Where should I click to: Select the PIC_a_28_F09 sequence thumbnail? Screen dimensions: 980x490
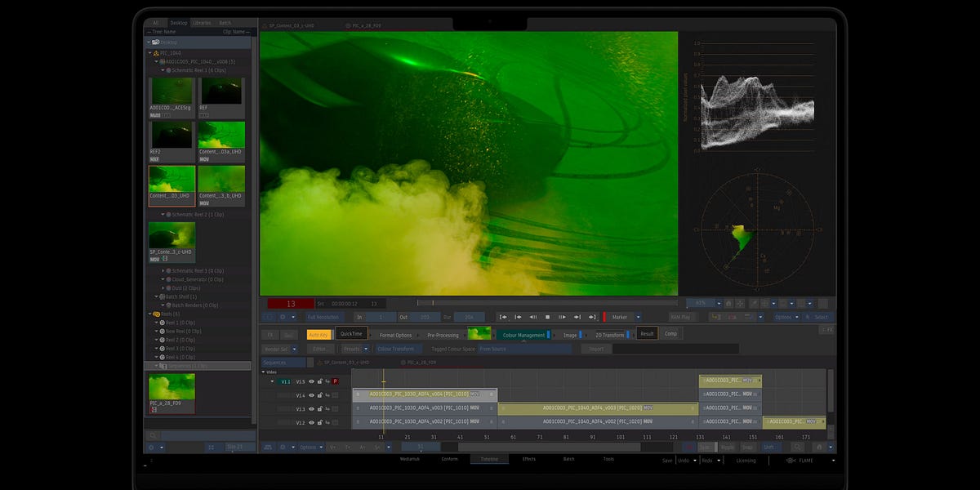171,394
